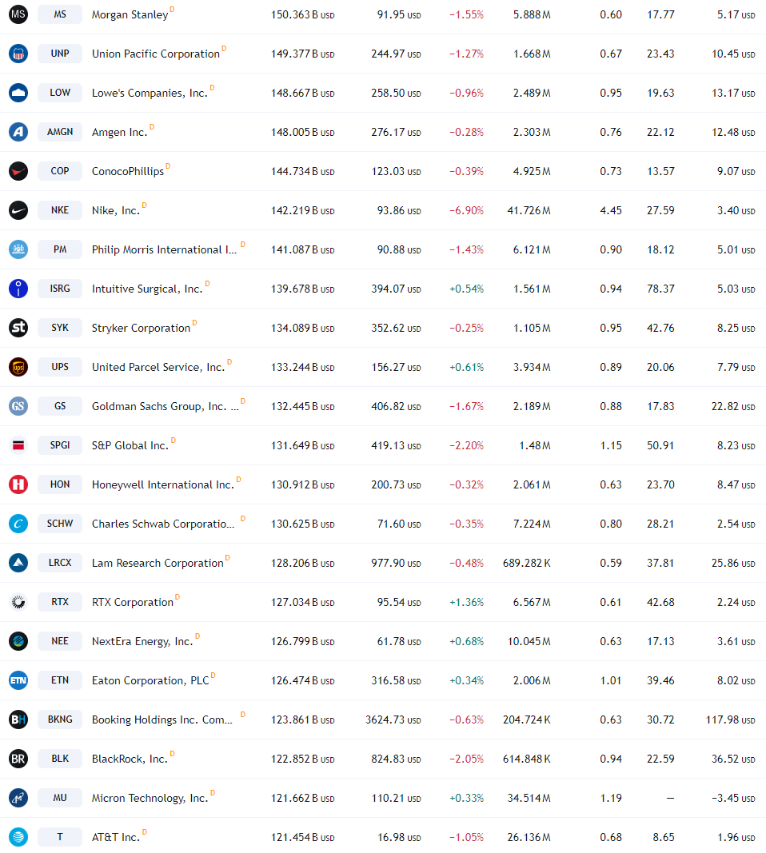Viewport: 766px width, 853px height.
Task: Click the Lowe's Companies logo icon
Action: (18, 93)
